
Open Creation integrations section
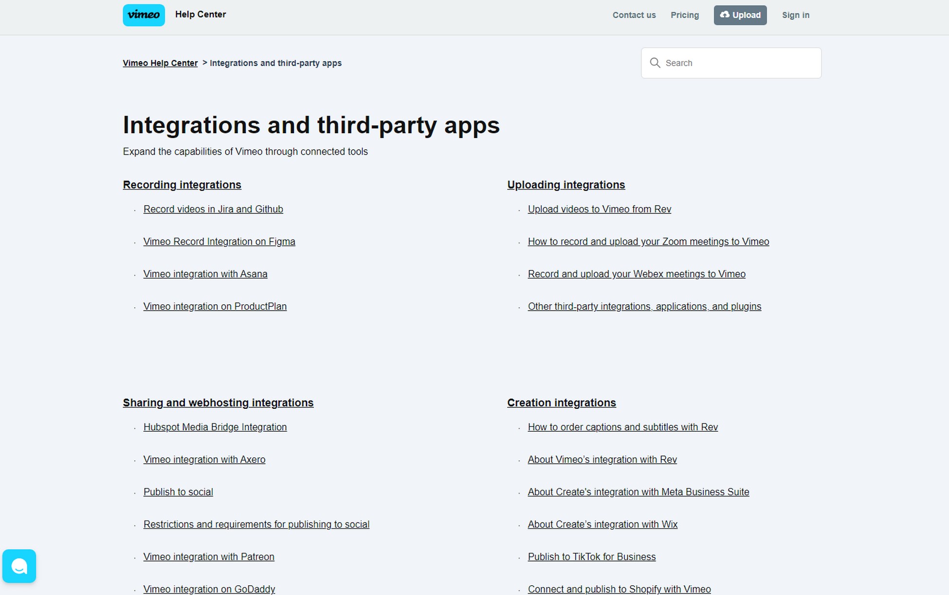coord(562,402)
